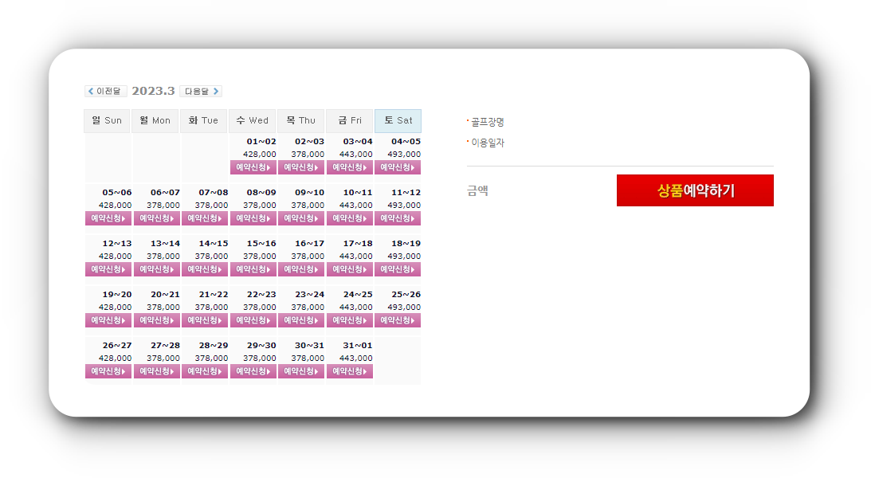This screenshot has height=478, width=871.
Task: Click 예약신청 for dates 13~14
Action: tap(157, 269)
